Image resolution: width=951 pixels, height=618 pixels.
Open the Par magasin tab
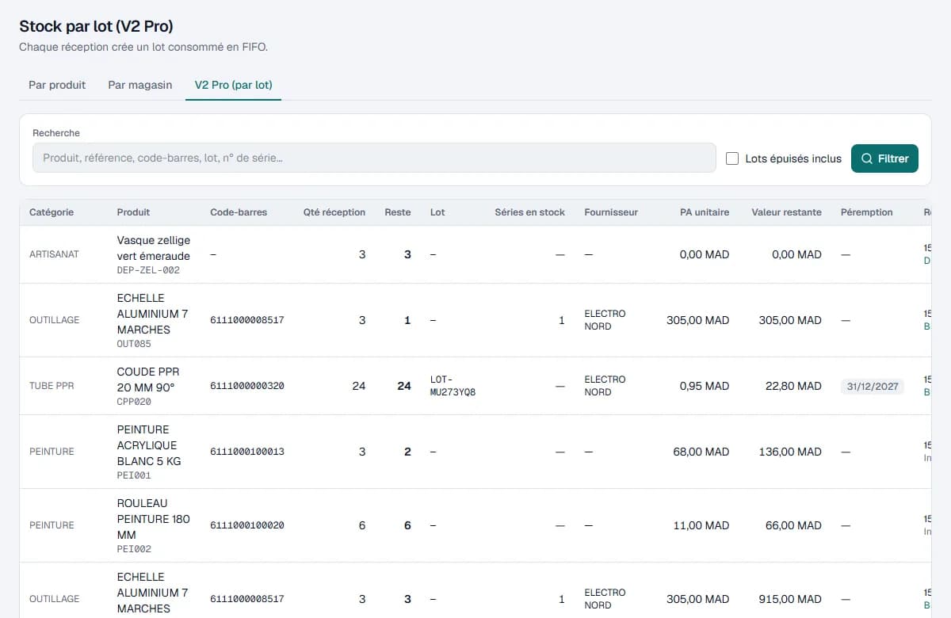click(140, 85)
